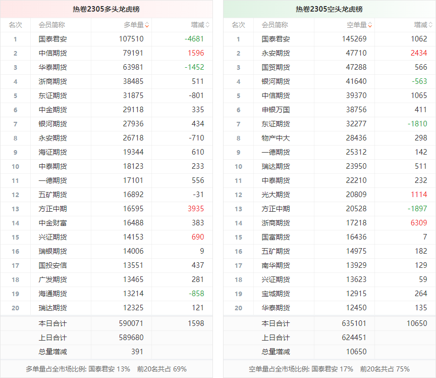Open 中信期货 in the long positions table
This screenshot has height=378, width=436.
(52, 53)
